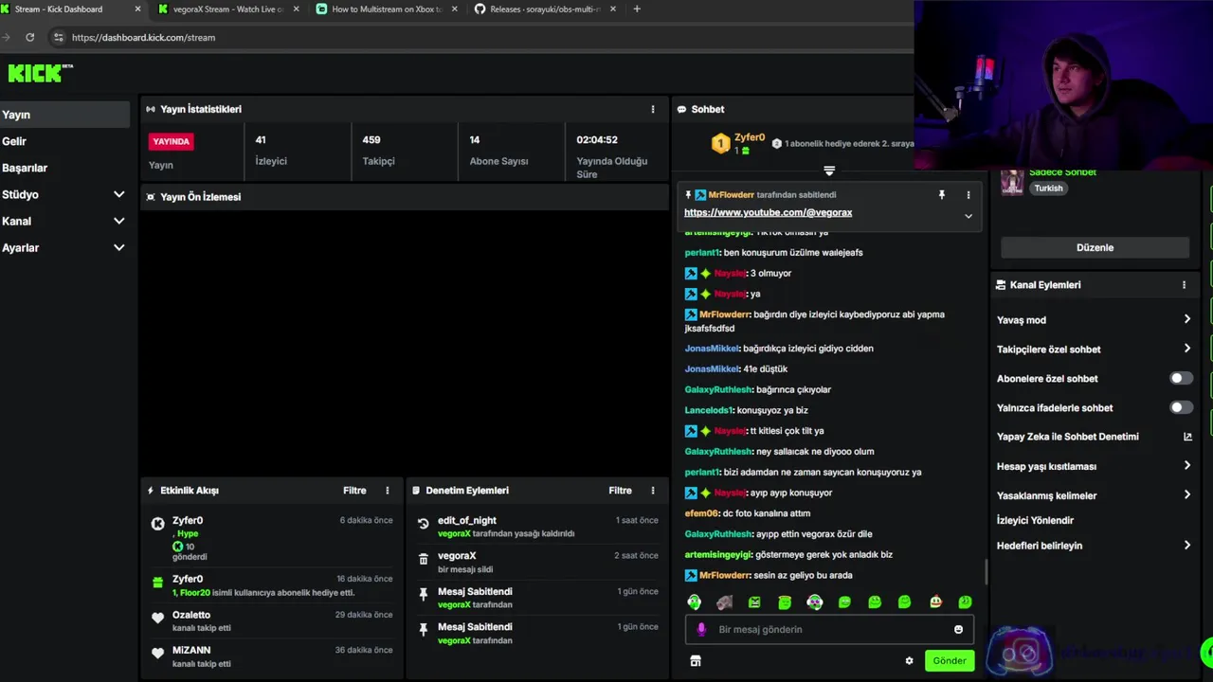Click the Düzenle button
Screen dimensions: 1213x682
tap(1095, 247)
